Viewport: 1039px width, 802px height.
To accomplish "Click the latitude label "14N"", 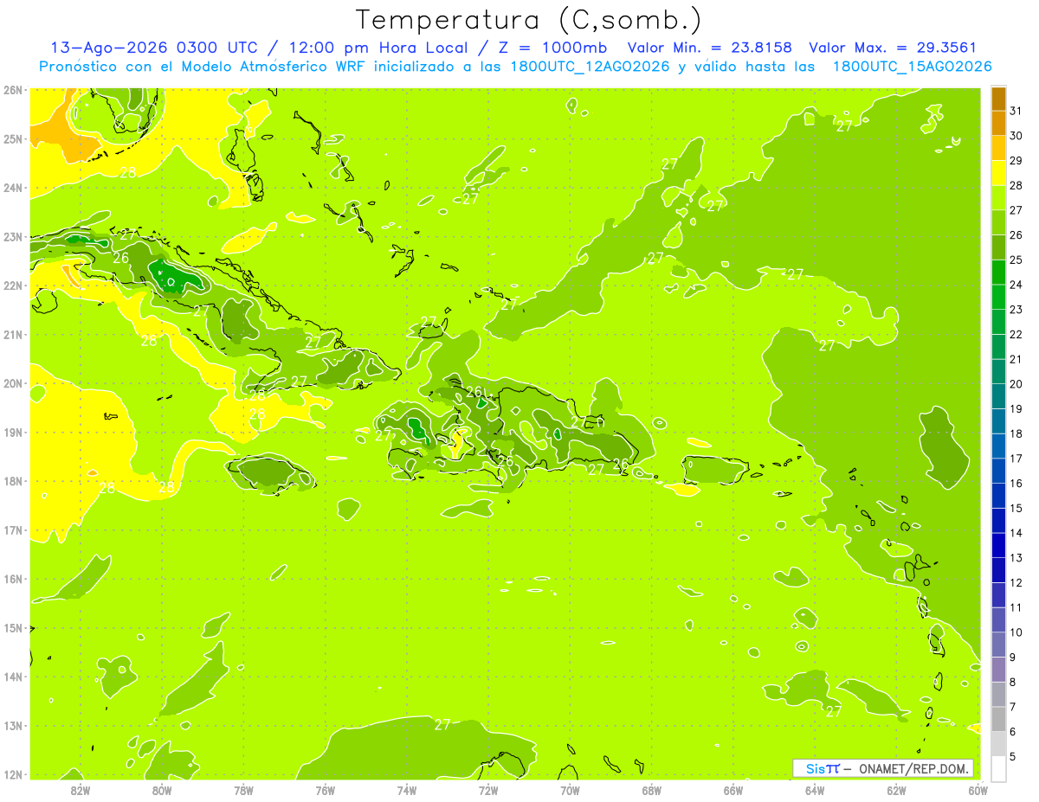I will [x=13, y=677].
